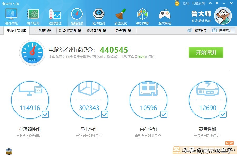Switch to the 手机排行榜 tab
The height and width of the screenshot is (158, 237).
pos(43,30)
